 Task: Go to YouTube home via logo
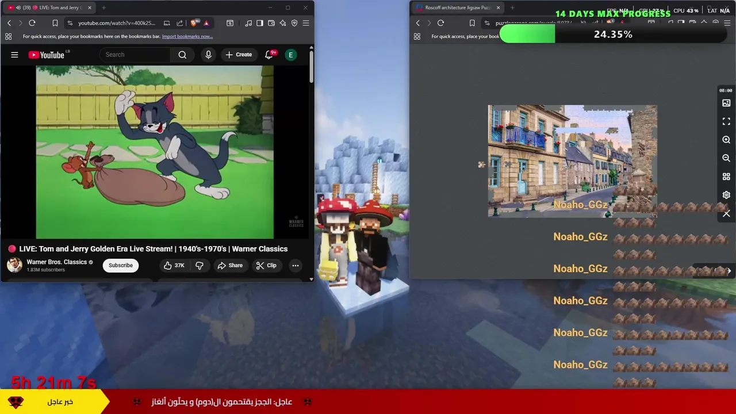point(47,55)
